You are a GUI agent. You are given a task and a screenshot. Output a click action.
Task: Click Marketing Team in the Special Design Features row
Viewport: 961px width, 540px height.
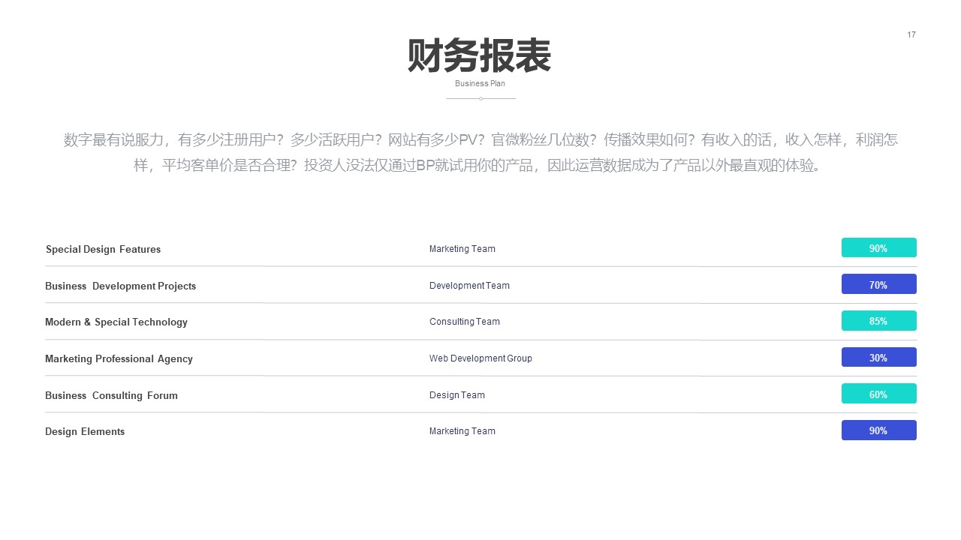pos(462,249)
